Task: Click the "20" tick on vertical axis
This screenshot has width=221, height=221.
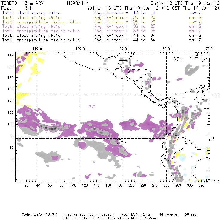Action: point(11,171)
